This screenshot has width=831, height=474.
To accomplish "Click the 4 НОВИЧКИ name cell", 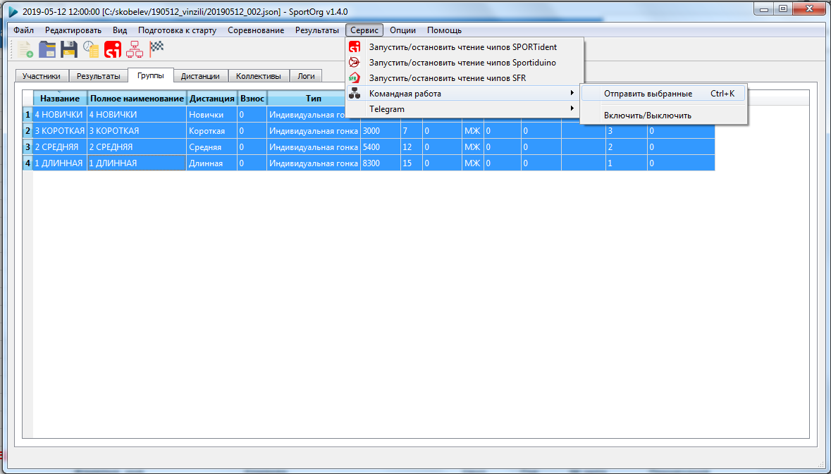I will pos(60,114).
